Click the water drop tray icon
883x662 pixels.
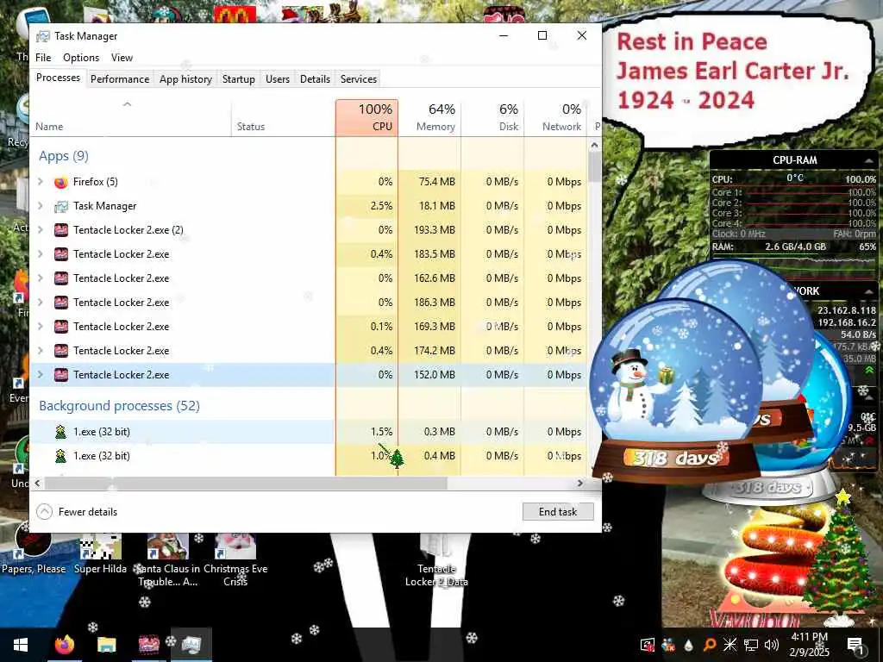click(689, 645)
